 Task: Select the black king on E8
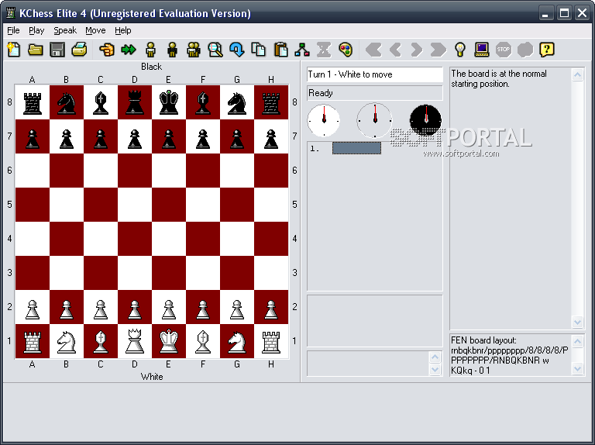[169, 102]
